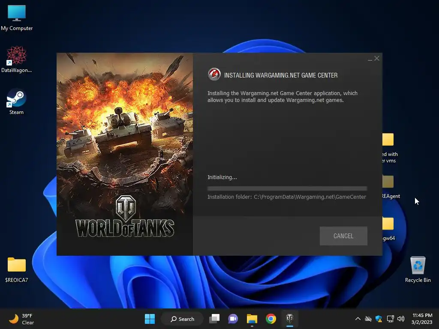Viewport: 439px width, 329px height.
Task: Open the weather widget showing 39°F
Action: pos(21,319)
